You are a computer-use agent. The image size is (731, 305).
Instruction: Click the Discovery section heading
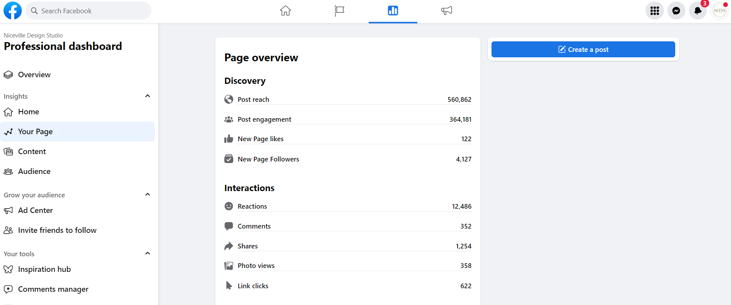[x=245, y=81]
